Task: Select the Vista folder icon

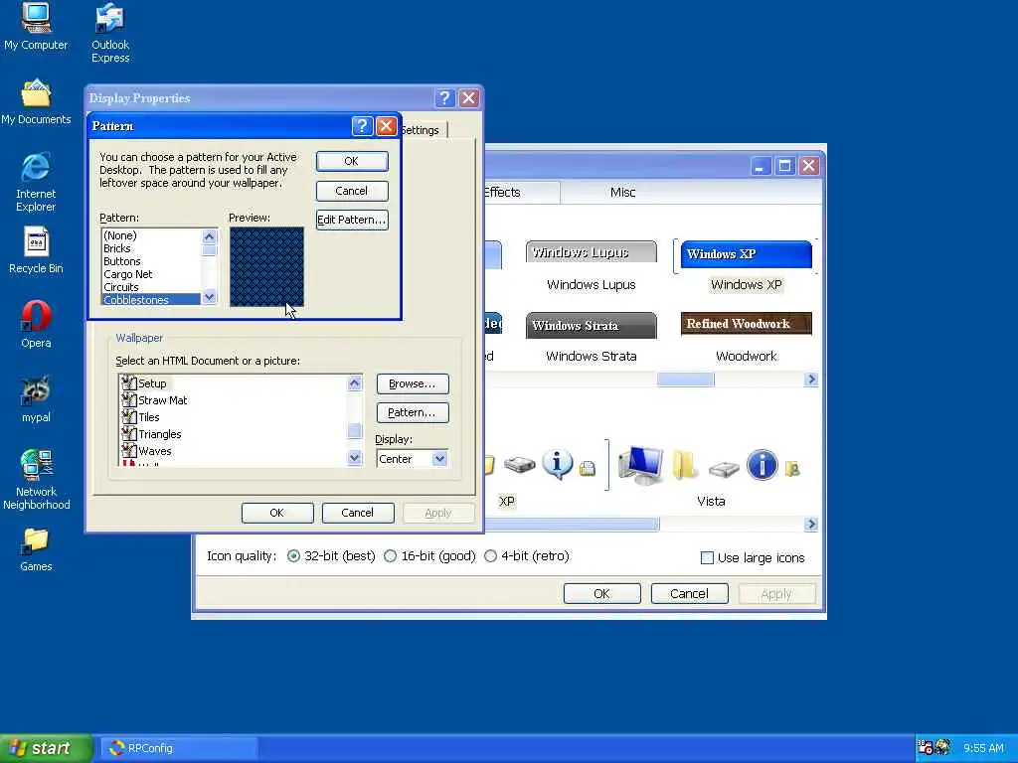Action: (x=684, y=465)
